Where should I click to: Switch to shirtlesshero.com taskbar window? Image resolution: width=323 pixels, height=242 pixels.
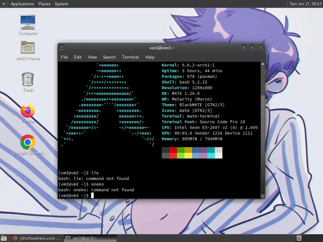37,238
